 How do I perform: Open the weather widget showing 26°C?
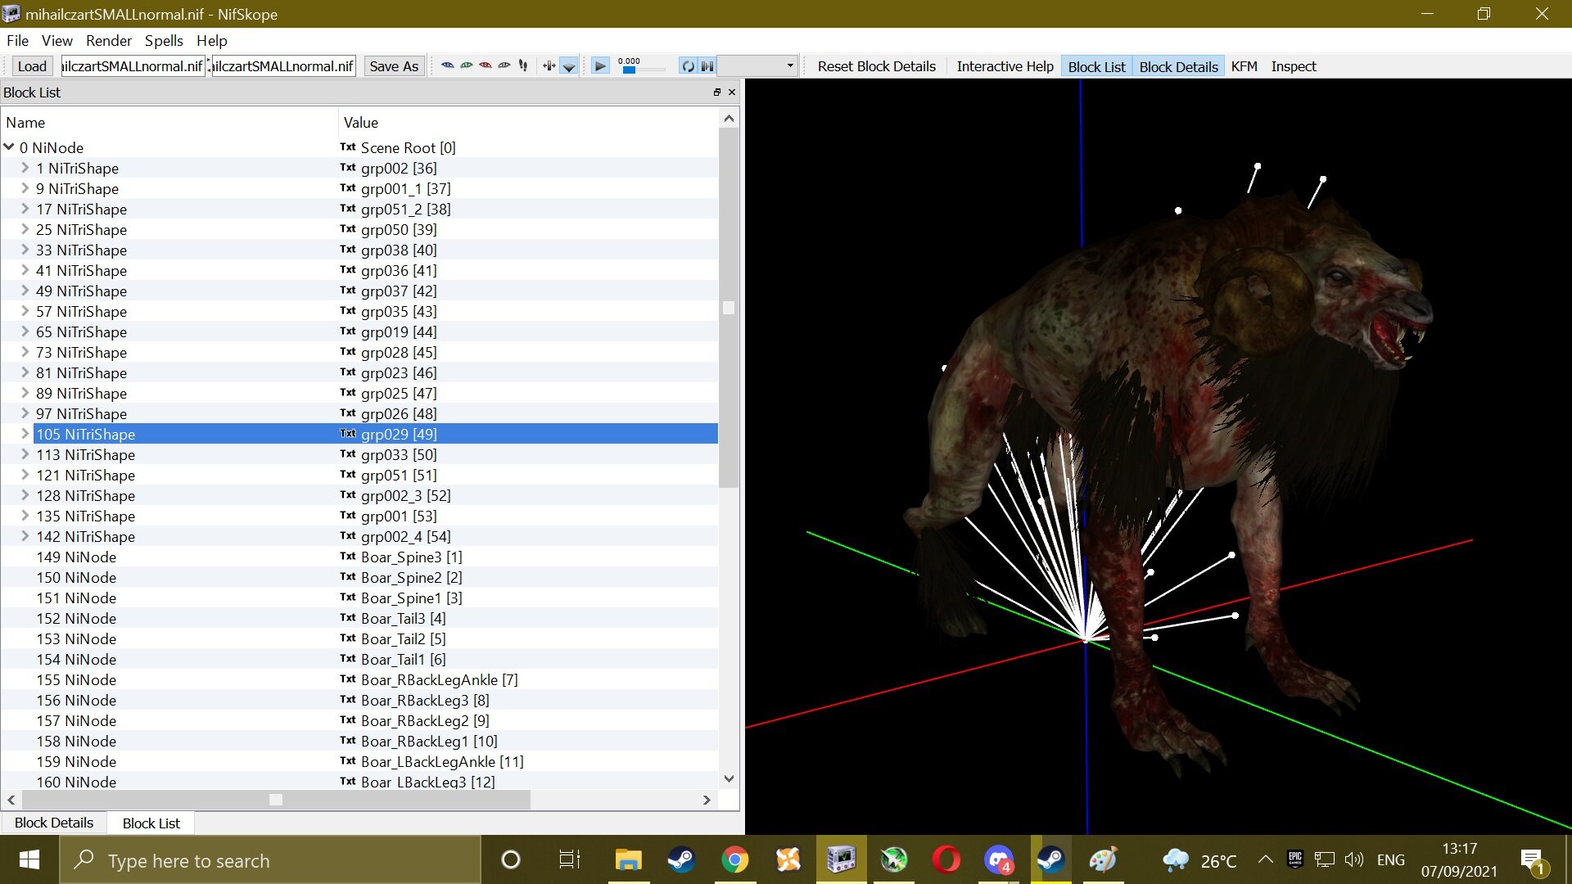pyautogui.click(x=1199, y=860)
